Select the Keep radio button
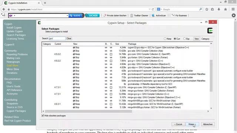Screen dimensions: 237x133 165,39
